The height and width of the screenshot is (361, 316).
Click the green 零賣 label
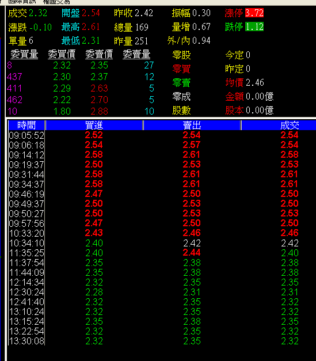[x=181, y=83]
